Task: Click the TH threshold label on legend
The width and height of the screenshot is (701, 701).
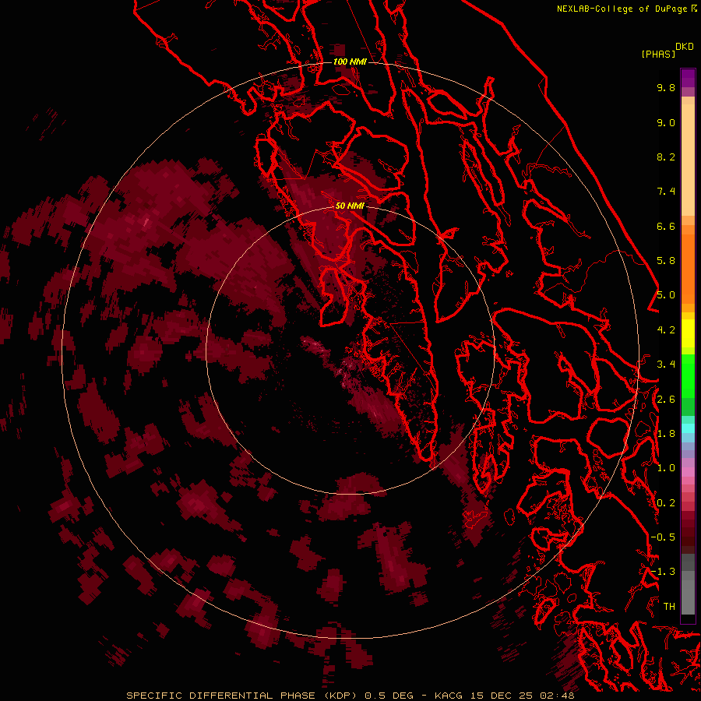Action: click(x=669, y=607)
